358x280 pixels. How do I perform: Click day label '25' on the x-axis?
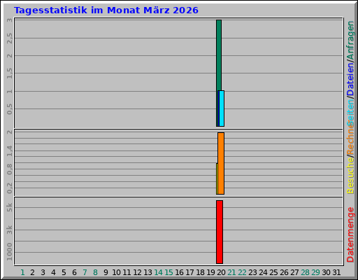tap(273, 272)
